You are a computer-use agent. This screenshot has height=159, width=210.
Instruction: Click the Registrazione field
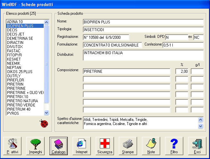click(106, 37)
